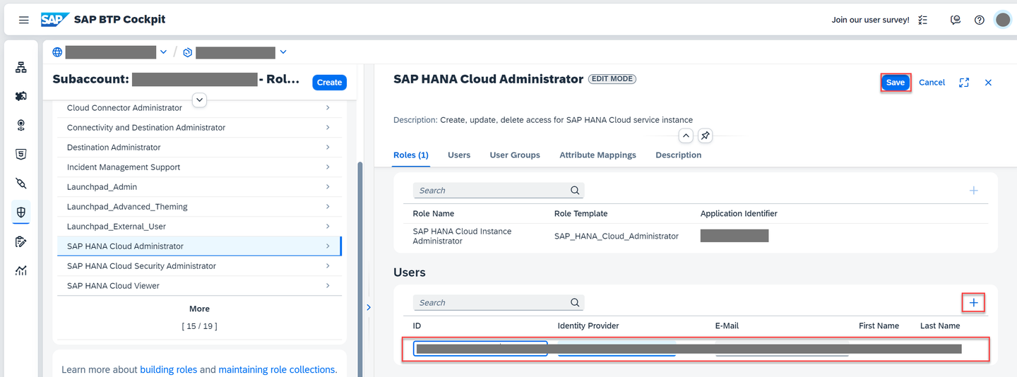
Task: Open Incident Management Support row arrow
Action: click(x=328, y=167)
